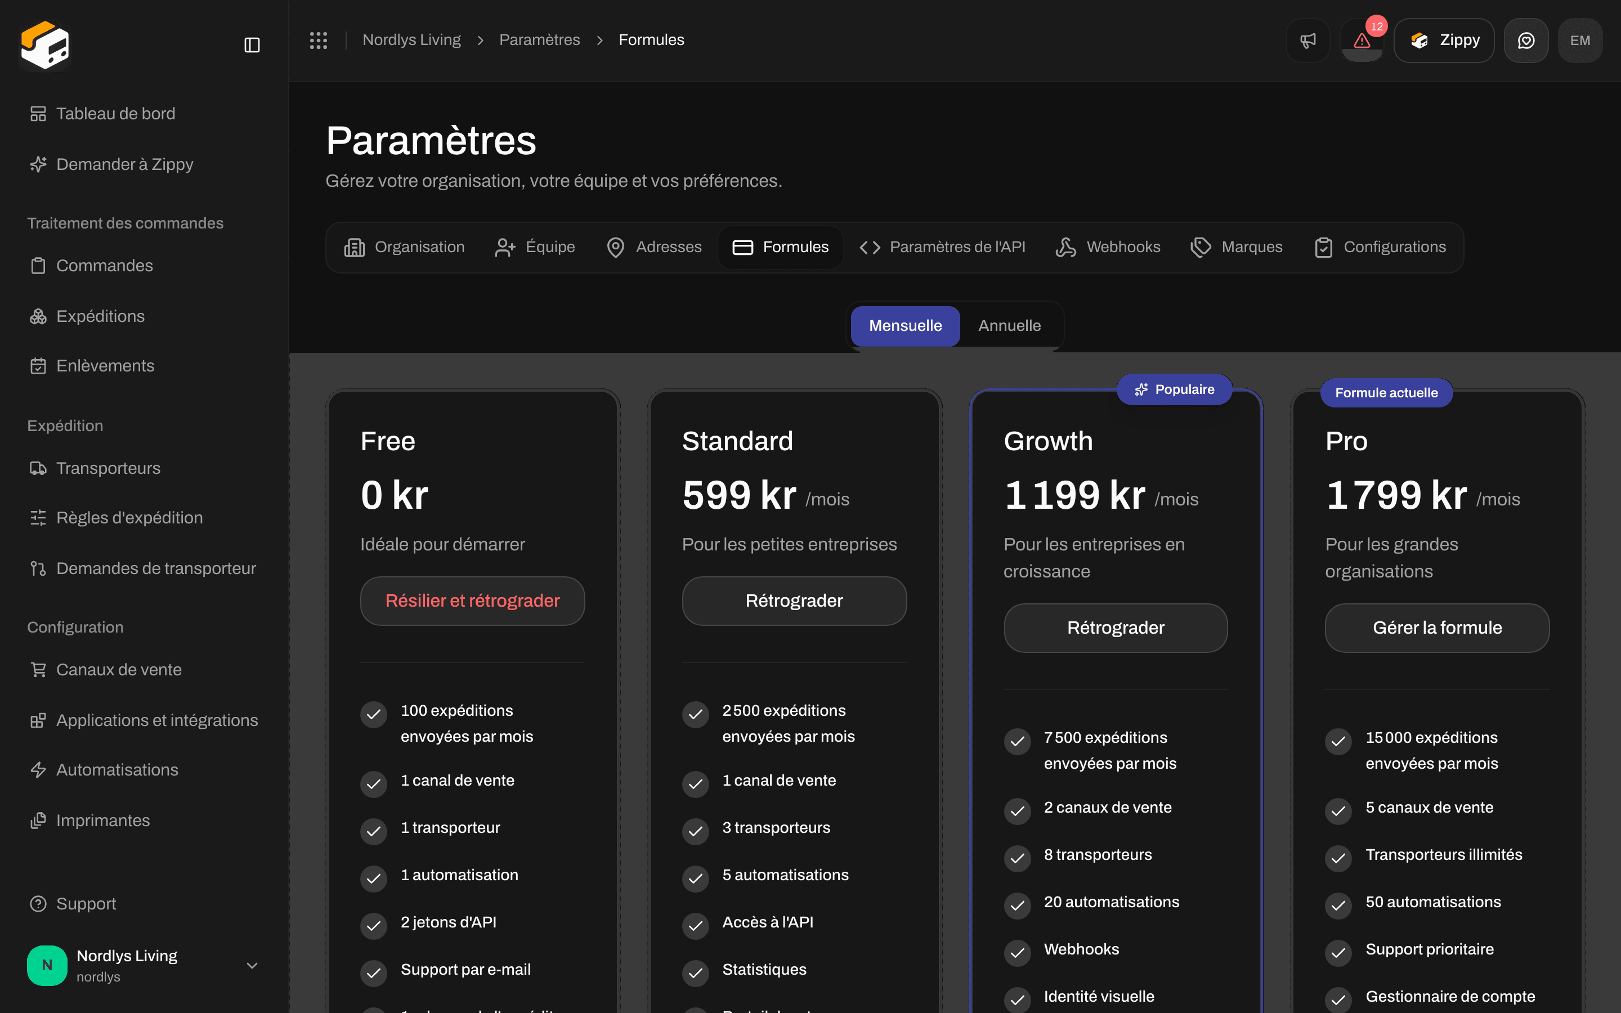Open the apps grid launcher
Viewport: 1621px width, 1013px height.
coord(318,40)
